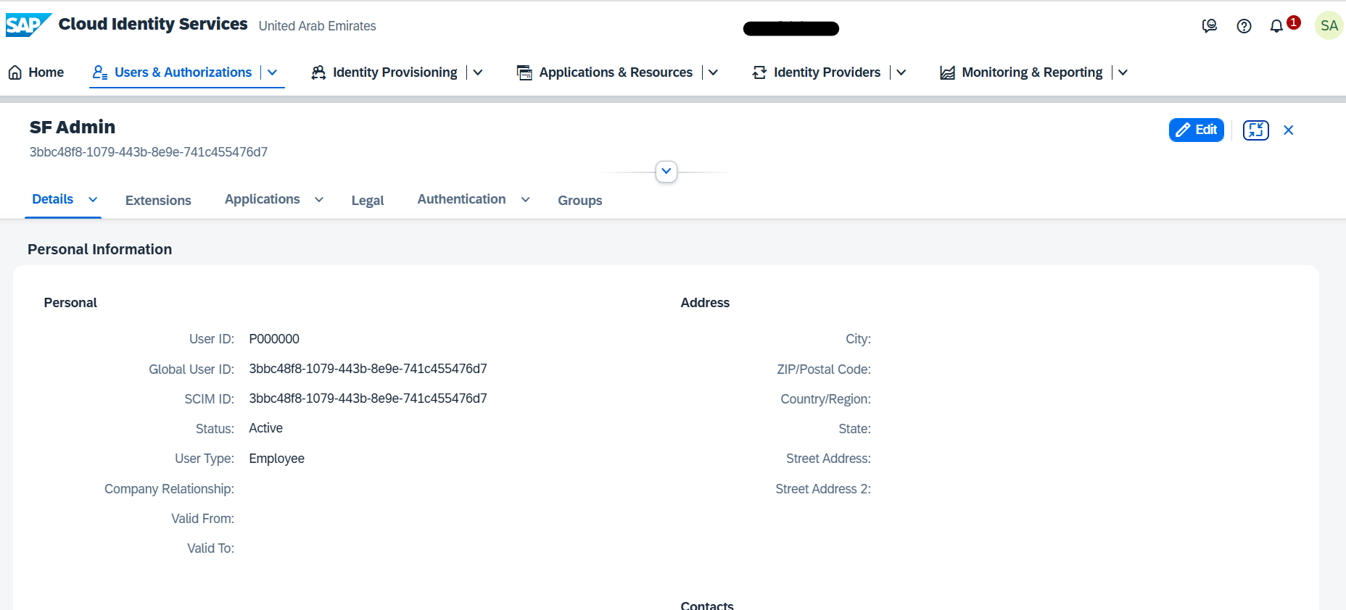Open the Identity Provisioning menu
This screenshot has width=1346, height=610.
395,72
